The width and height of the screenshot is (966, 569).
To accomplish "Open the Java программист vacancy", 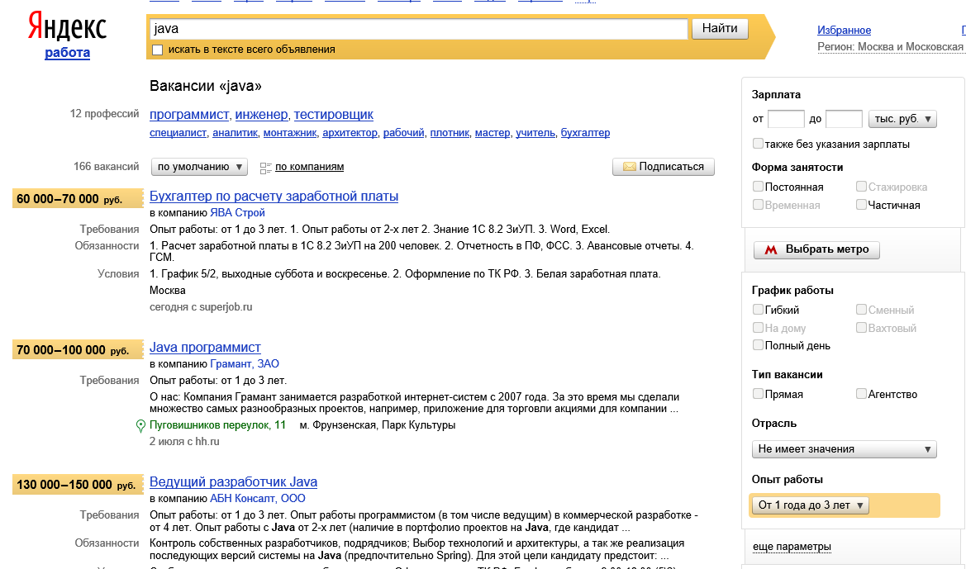I will tap(205, 348).
